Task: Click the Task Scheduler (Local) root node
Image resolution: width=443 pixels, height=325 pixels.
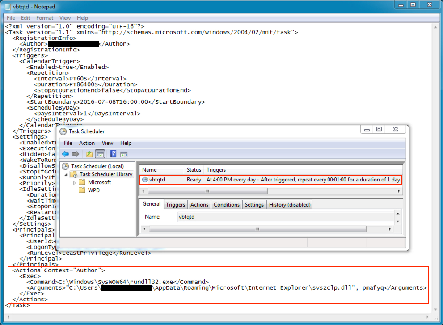Action: click(x=97, y=166)
